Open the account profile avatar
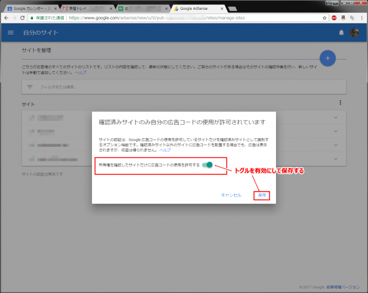This screenshot has width=368, height=293. (354, 32)
